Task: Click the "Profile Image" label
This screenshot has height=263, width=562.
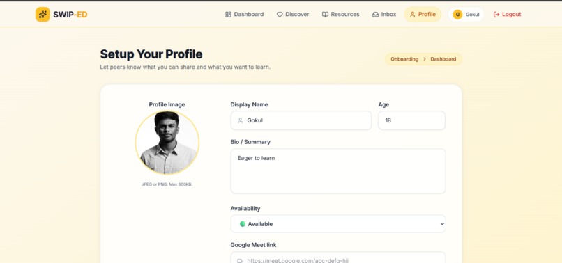Action: pyautogui.click(x=167, y=104)
